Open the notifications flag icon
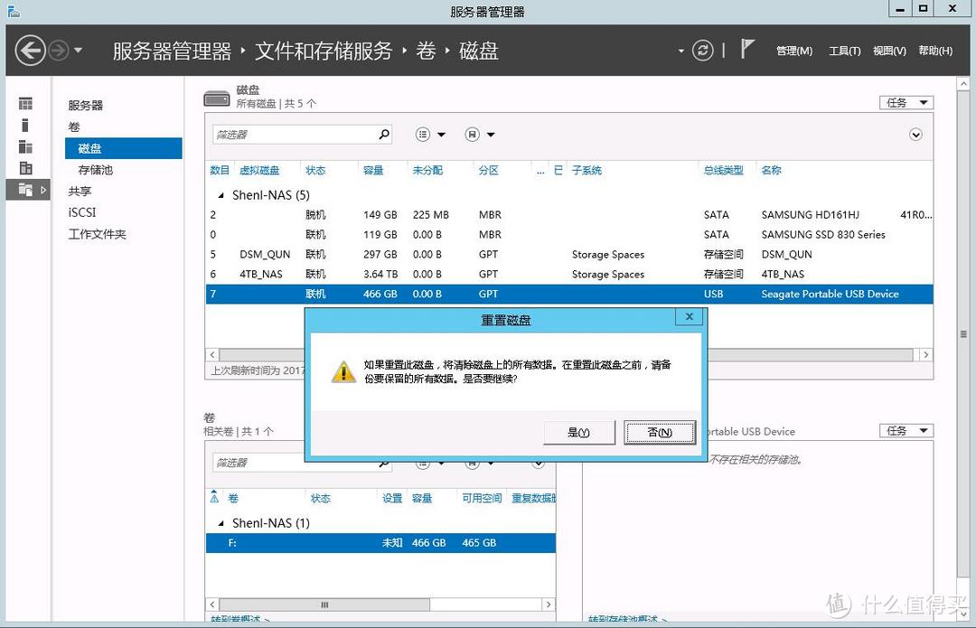 point(746,48)
